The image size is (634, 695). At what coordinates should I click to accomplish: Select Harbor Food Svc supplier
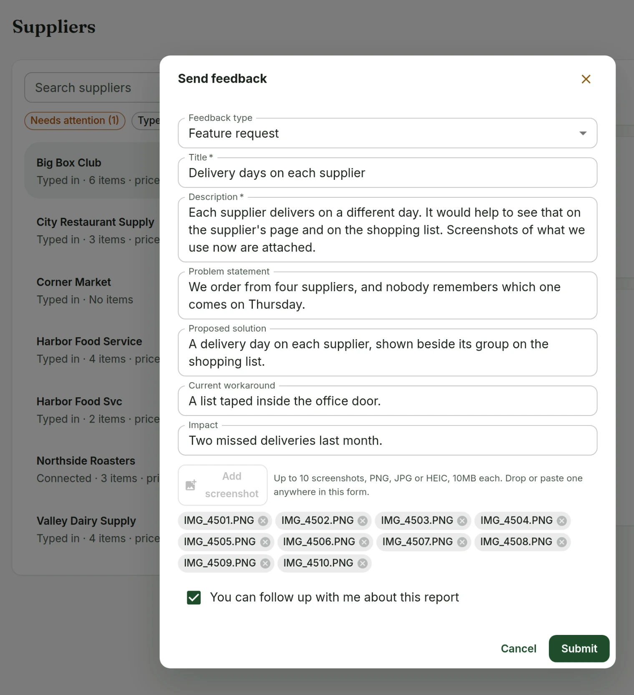coord(93,410)
